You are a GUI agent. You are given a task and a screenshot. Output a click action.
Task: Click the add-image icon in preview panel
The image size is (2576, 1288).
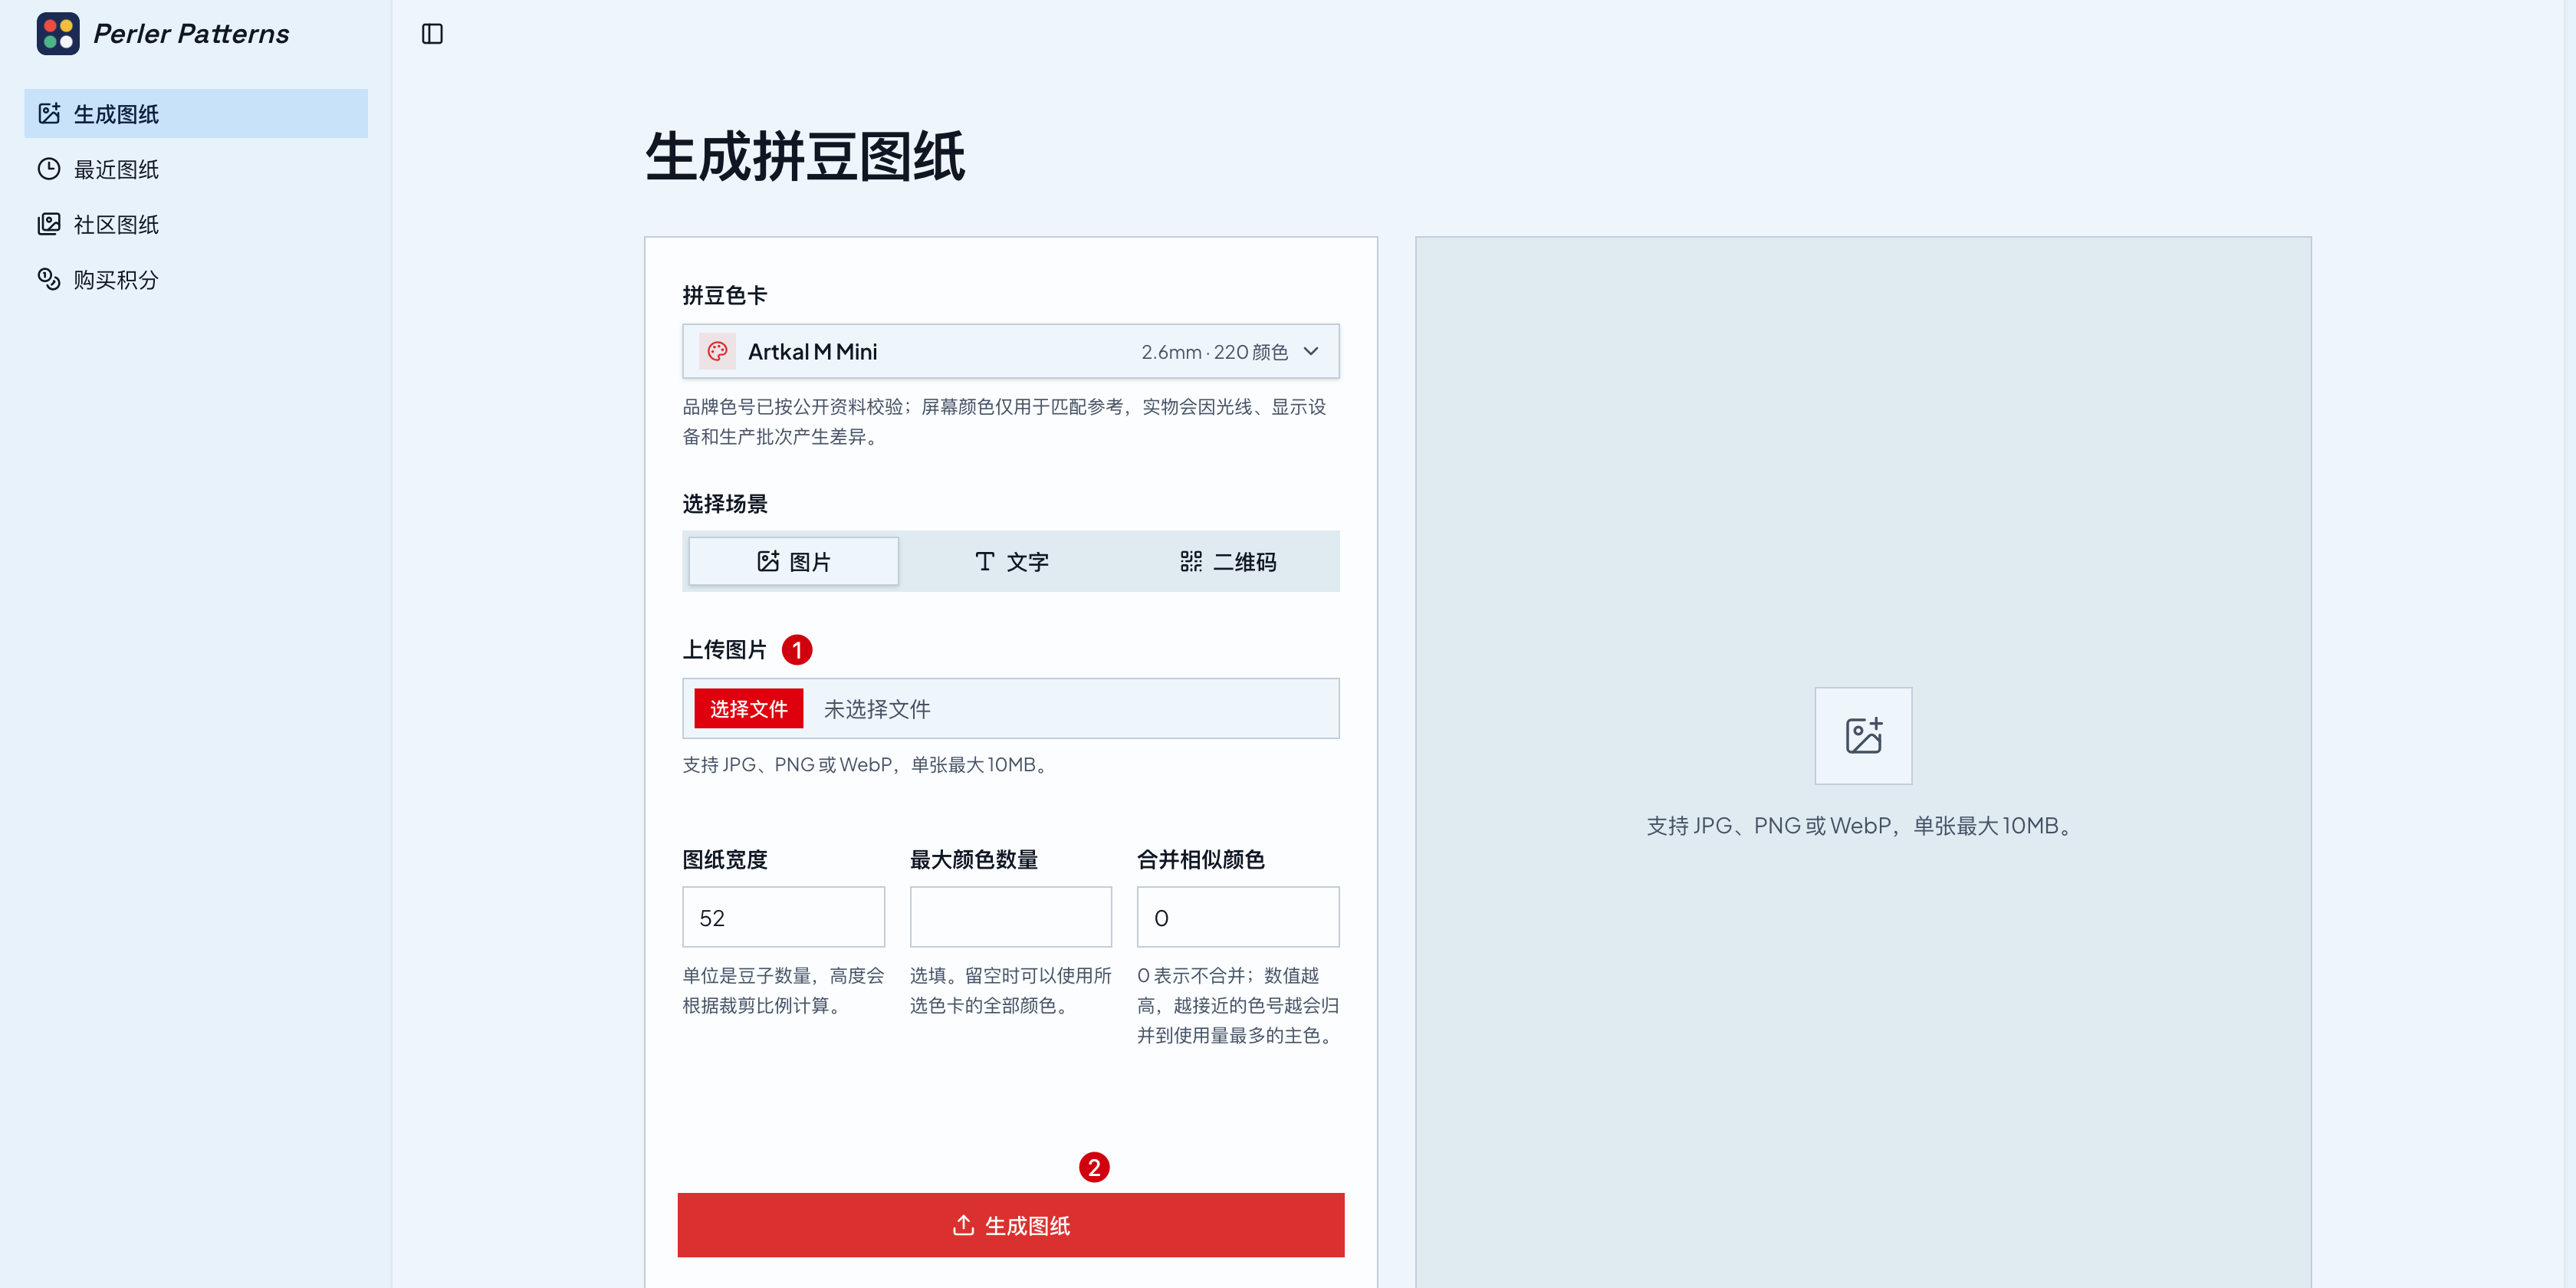tap(1864, 736)
